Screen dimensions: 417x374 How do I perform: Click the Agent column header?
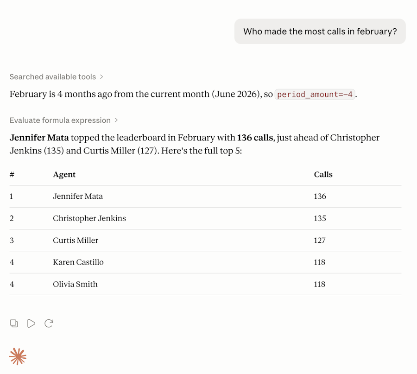[64, 175]
